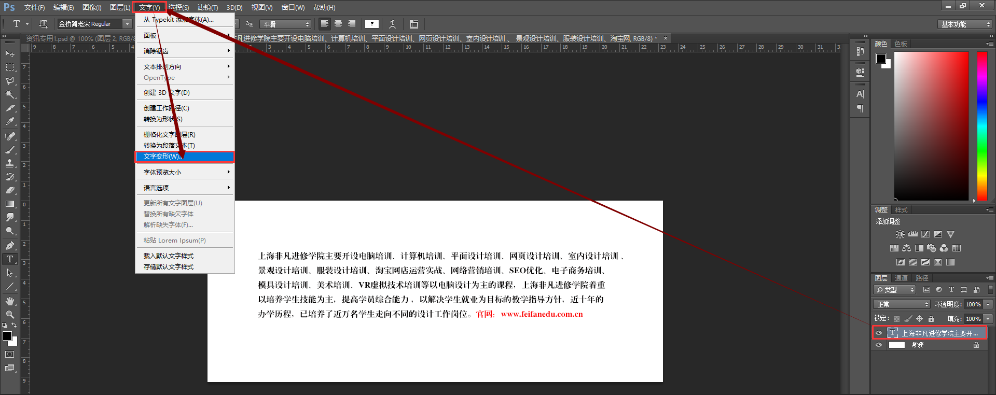Viewport: 996px width, 395px height.
Task: Choose 文字变形(W) menu item
Action: (x=185, y=157)
